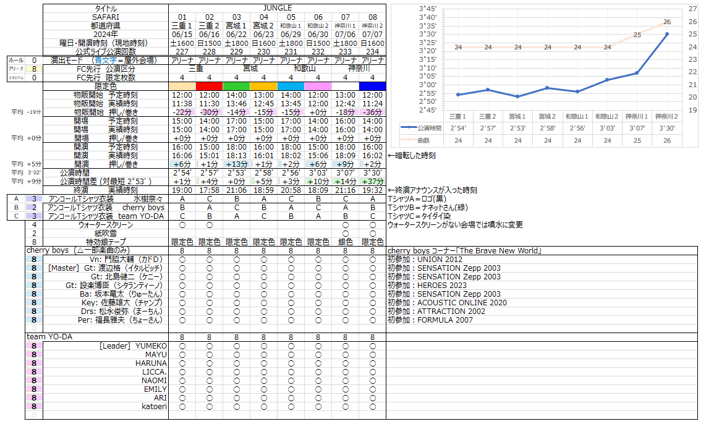Select the dark blue 限定色 cell for show 08
The width and height of the screenshot is (706, 424).
372,86
